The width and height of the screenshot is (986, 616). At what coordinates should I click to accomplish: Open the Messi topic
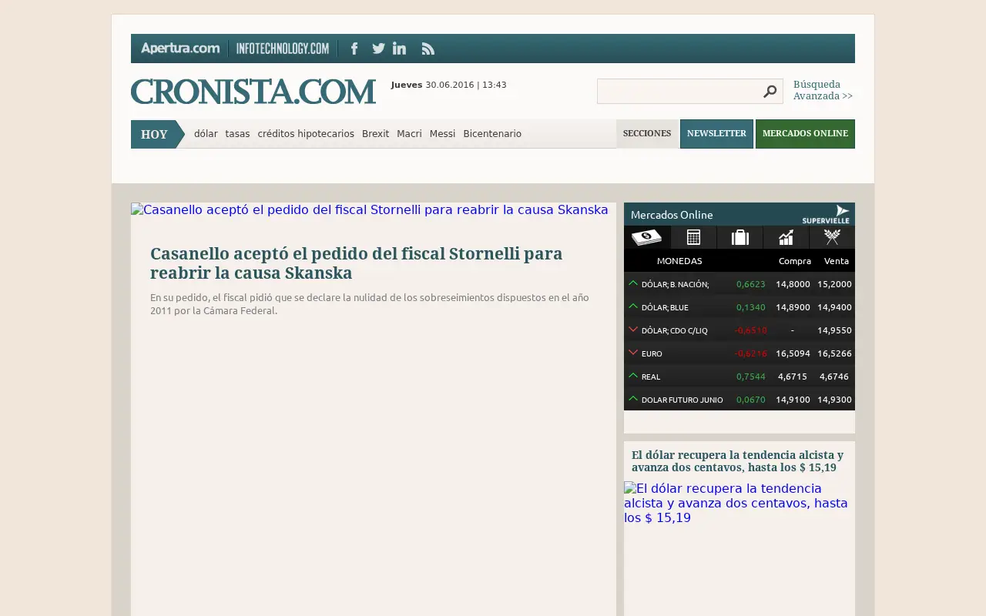pos(442,134)
